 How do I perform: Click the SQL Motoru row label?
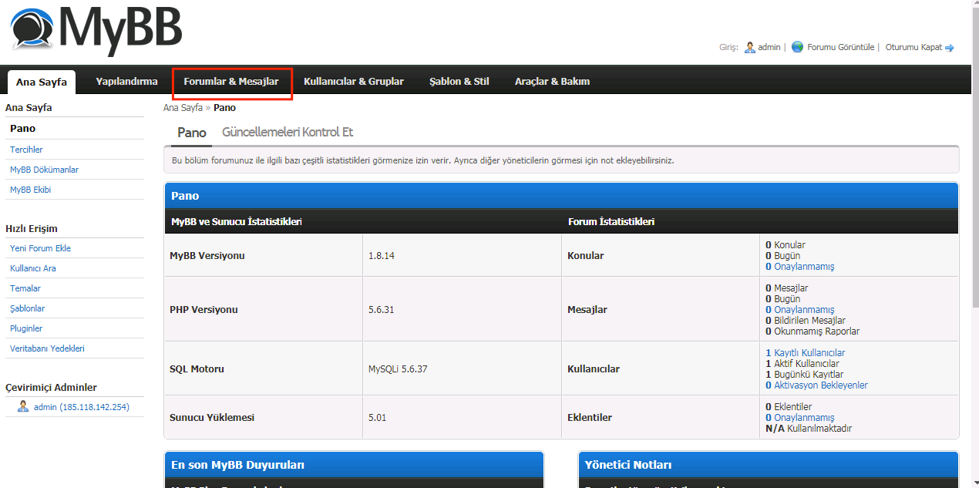tap(197, 369)
